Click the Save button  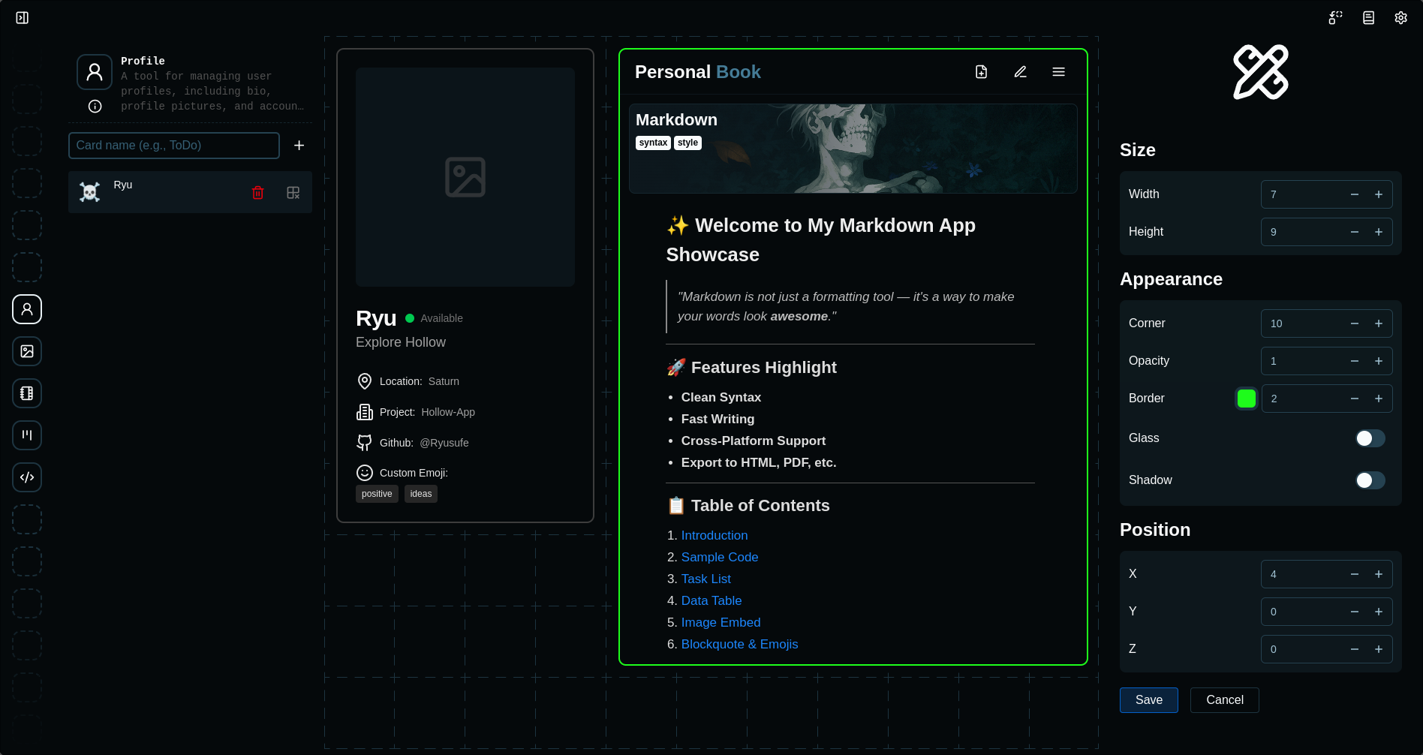click(1148, 700)
